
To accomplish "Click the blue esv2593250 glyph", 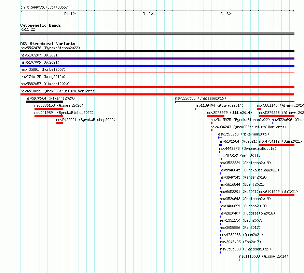I will tap(220, 138).
